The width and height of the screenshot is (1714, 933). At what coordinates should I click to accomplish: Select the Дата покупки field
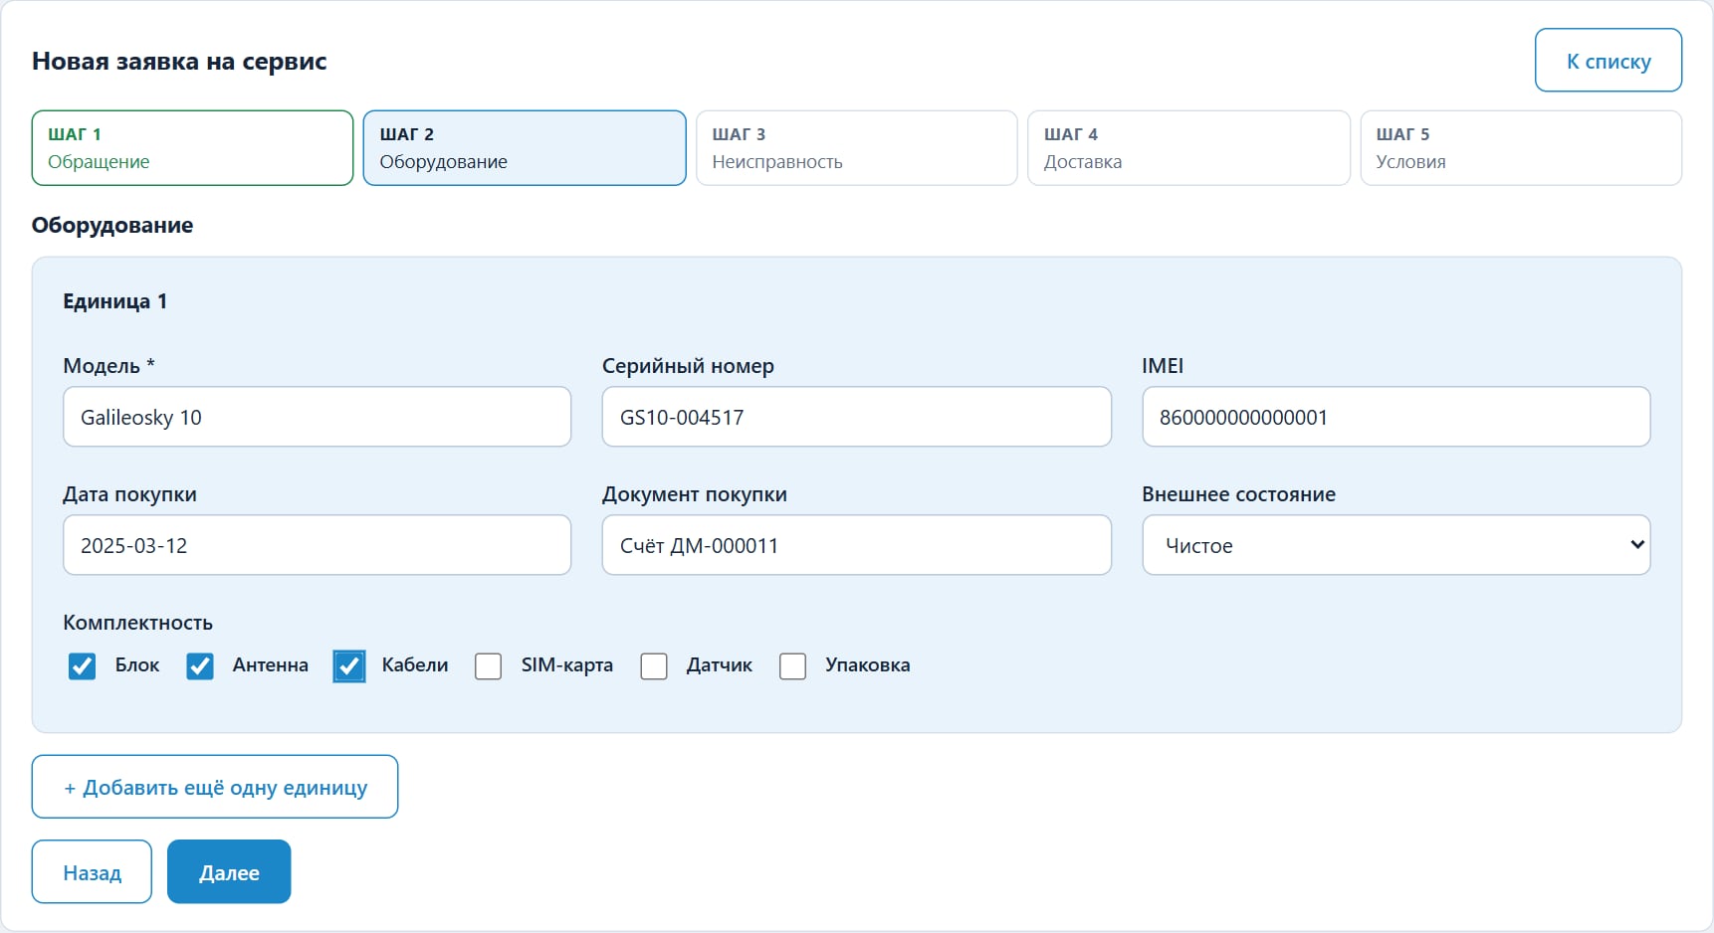[318, 545]
